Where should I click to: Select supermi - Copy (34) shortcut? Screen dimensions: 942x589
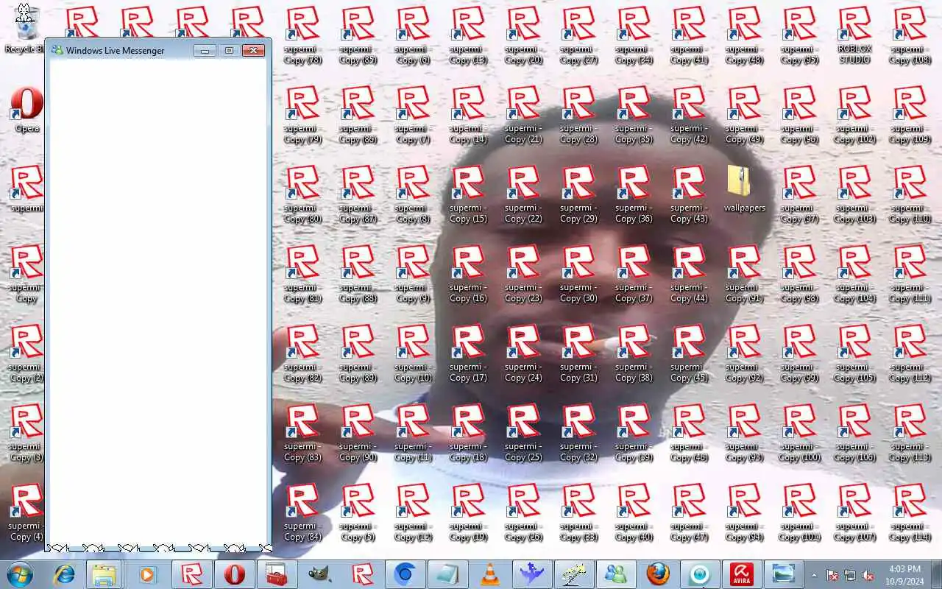click(634, 35)
